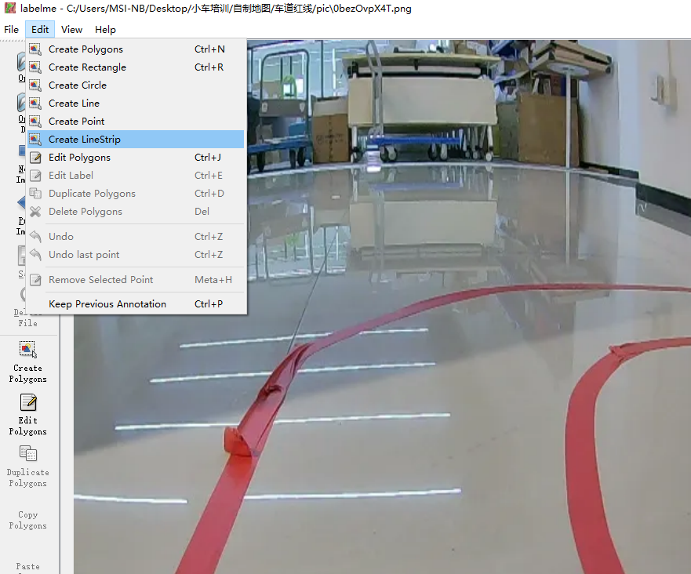The width and height of the screenshot is (691, 574).
Task: Choose Edit Polygons in the dropdown menu
Action: tap(79, 158)
